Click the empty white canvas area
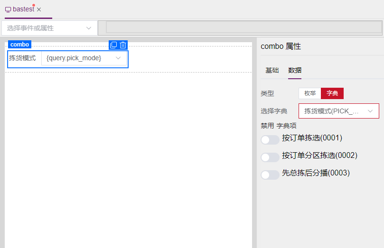 (x=128, y=156)
